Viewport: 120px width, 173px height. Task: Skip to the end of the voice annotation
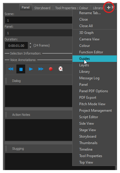41,69
